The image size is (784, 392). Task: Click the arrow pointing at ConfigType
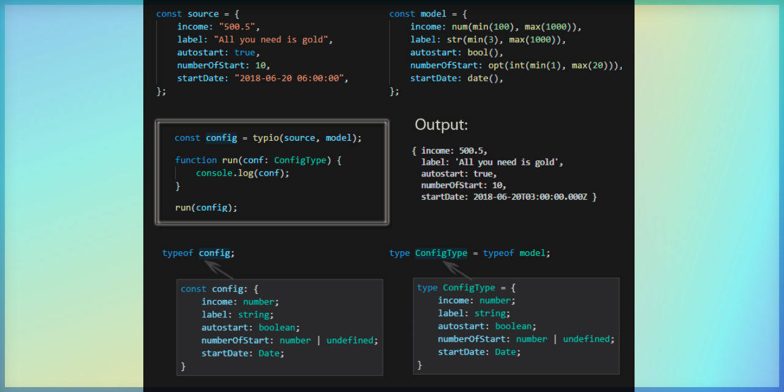tap(457, 269)
